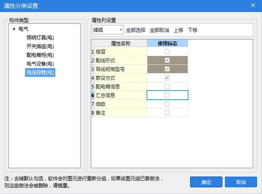
Task: Click 全部取消 to deselect all
Action: coord(159,30)
